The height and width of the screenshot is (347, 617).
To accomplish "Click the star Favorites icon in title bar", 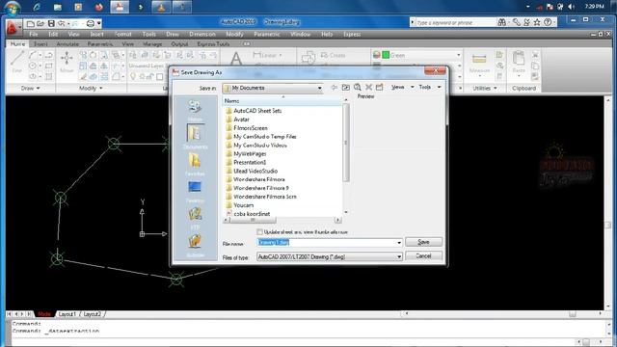I will 537,22.
